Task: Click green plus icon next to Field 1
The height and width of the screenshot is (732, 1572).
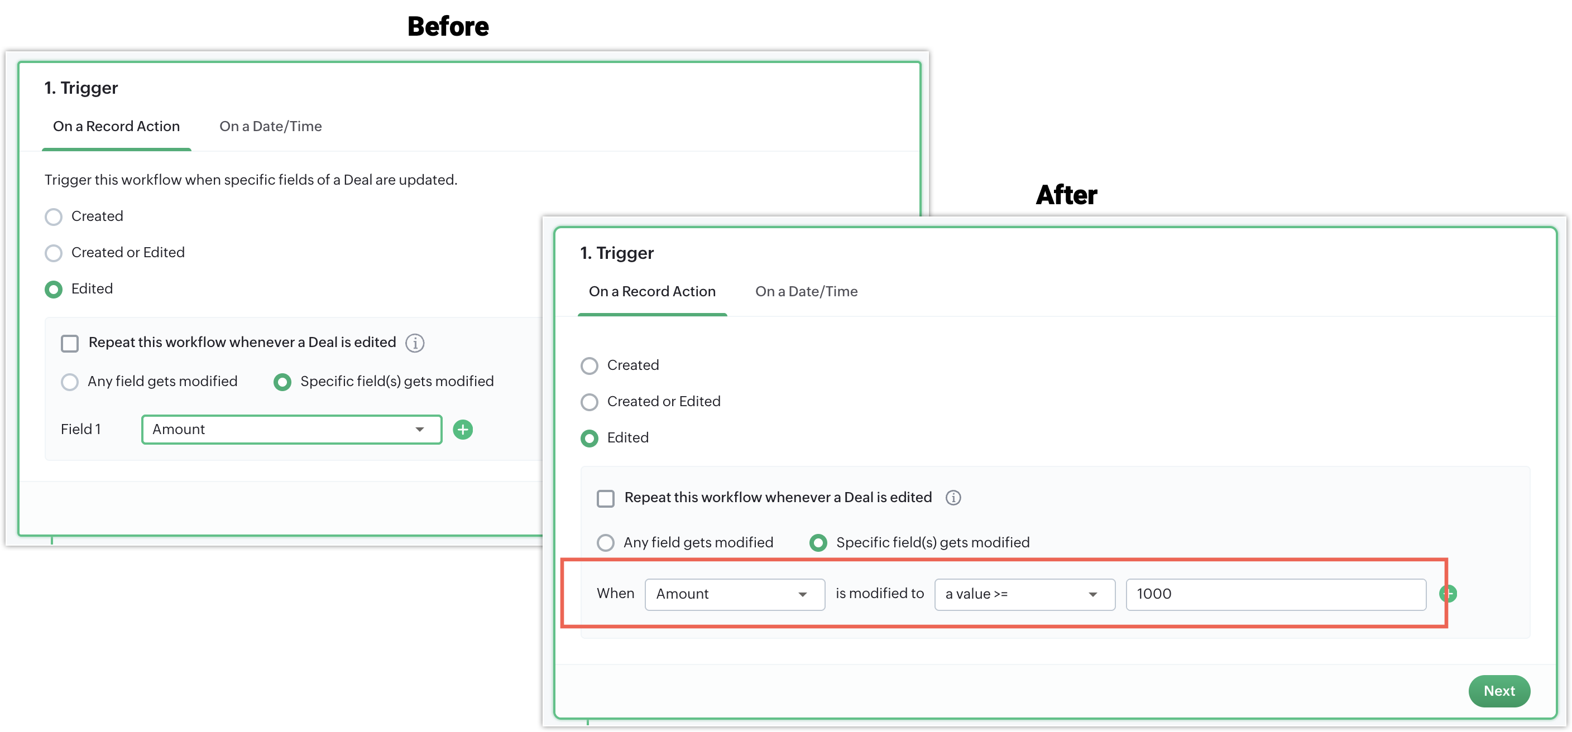Action: coord(463,430)
